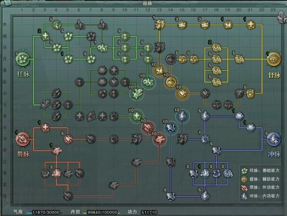Select the gold heart node at level 10
Screen dimensions: 287x216
pyautogui.click(x=182, y=94)
